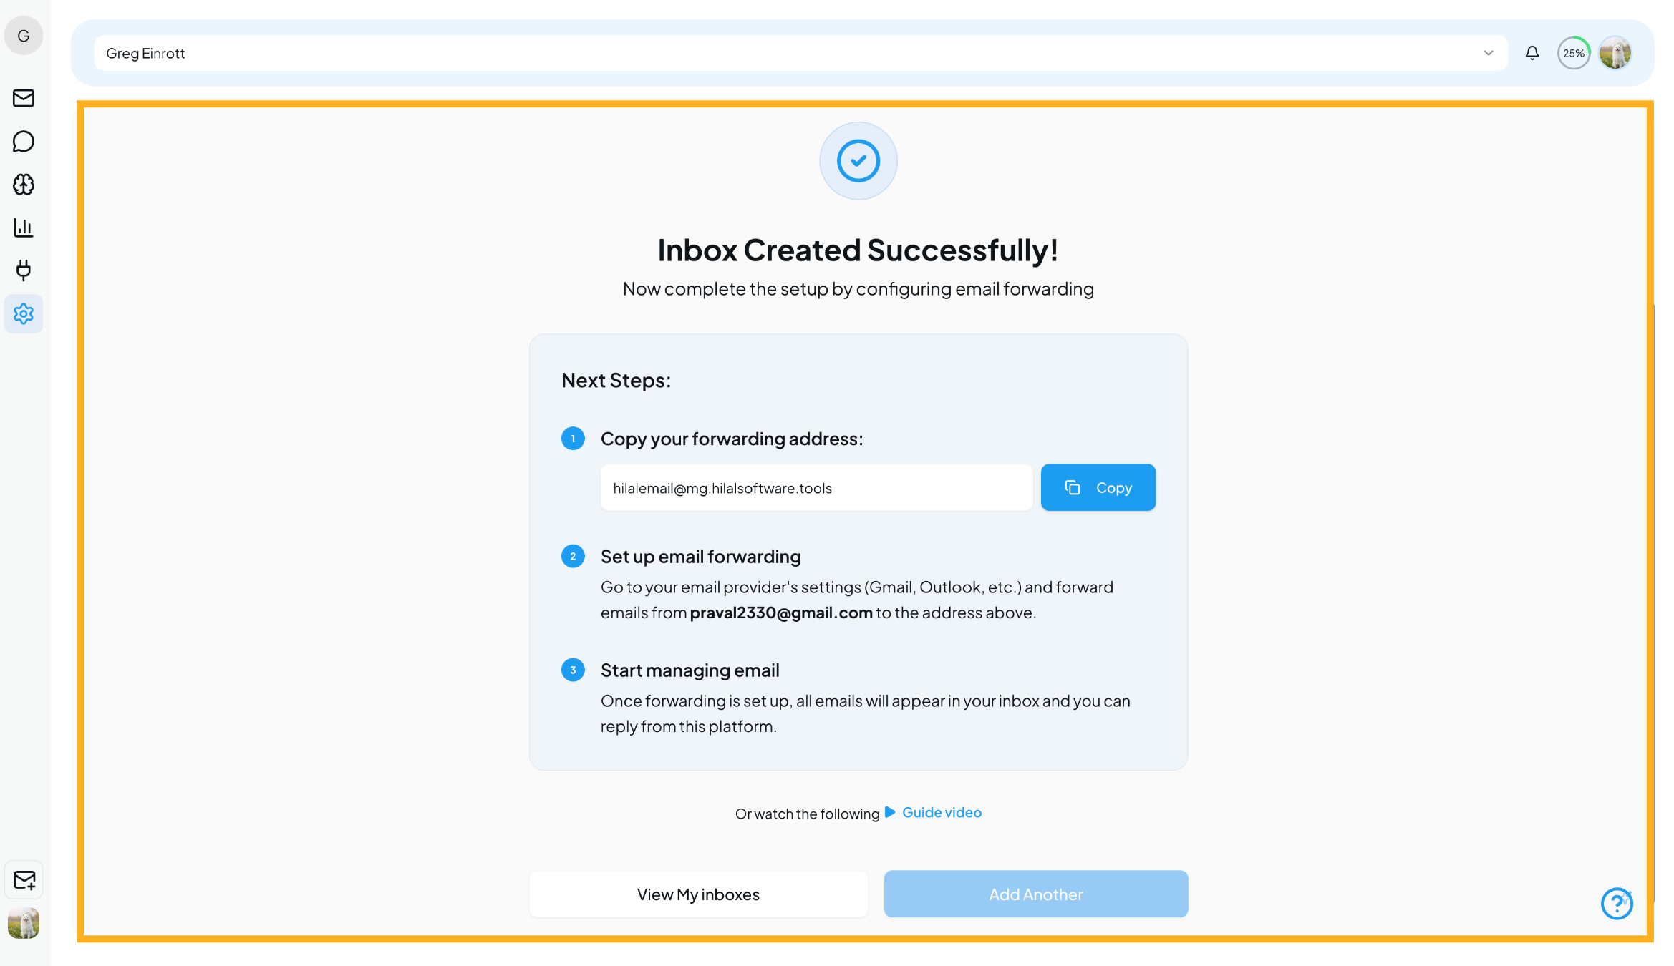Click the View My inboxes button
This screenshot has width=1674, height=966.
[697, 894]
